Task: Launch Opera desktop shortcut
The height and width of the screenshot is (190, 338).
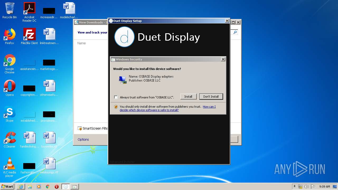Action: pyautogui.click(x=10, y=88)
